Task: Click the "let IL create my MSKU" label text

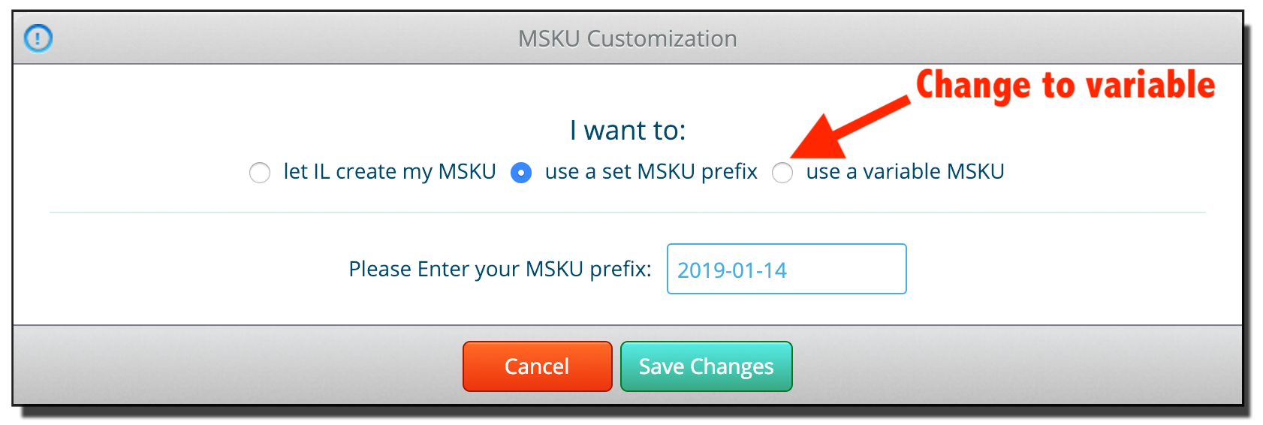Action: (389, 172)
